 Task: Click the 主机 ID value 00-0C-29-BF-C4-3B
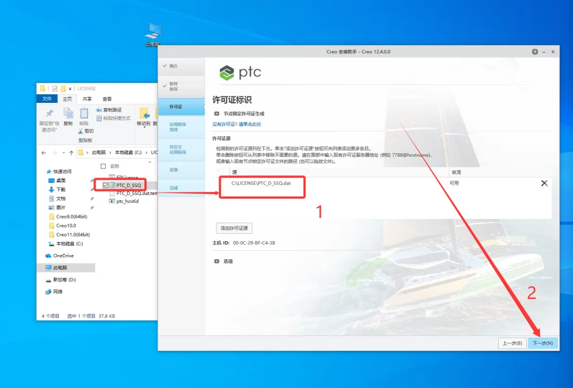pyautogui.click(x=254, y=243)
